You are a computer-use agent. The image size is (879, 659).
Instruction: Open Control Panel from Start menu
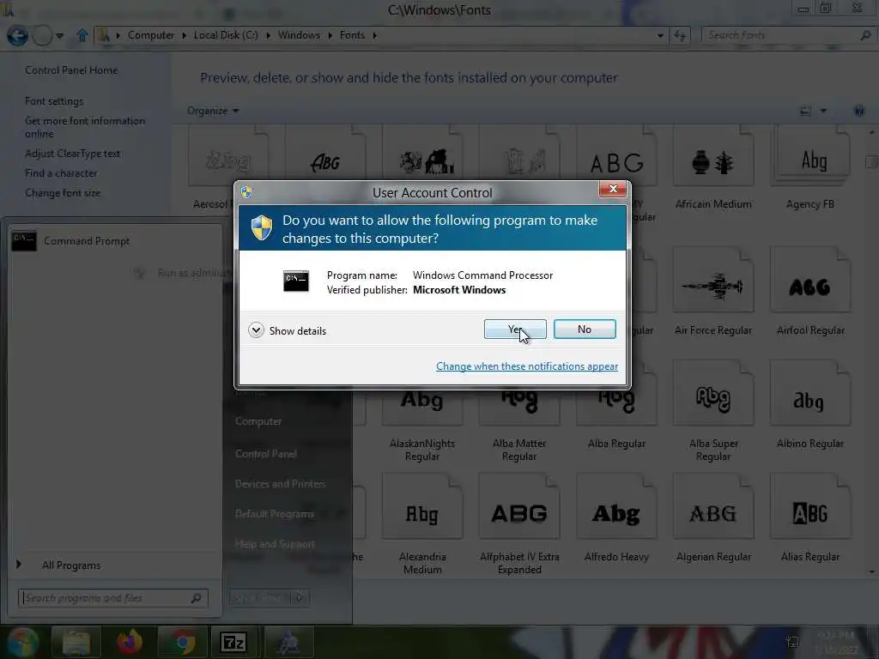[x=266, y=453]
